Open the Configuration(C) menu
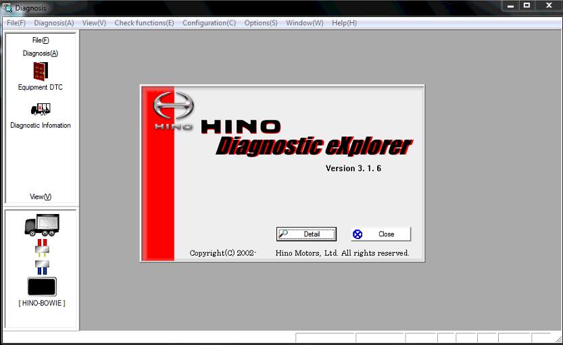The height and width of the screenshot is (345, 563). click(x=209, y=23)
